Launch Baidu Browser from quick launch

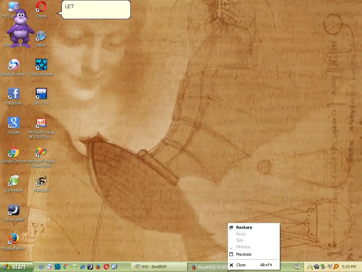point(49,267)
